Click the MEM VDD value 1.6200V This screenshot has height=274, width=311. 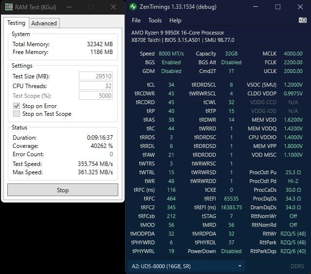click(x=293, y=120)
